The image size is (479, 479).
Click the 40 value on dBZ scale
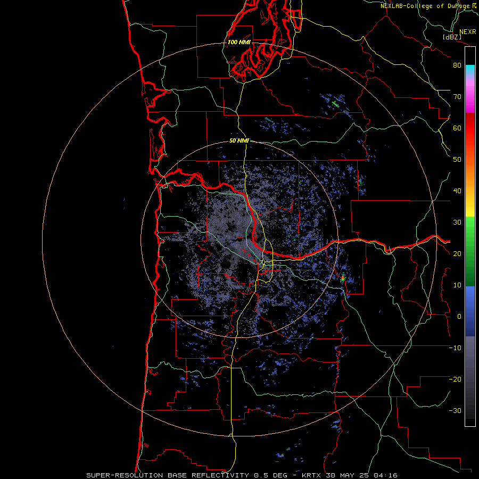[457, 191]
